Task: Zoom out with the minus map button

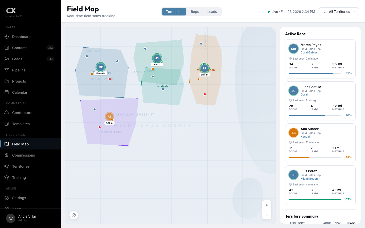Action: 266,215
